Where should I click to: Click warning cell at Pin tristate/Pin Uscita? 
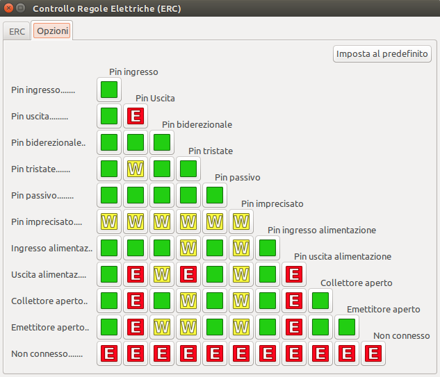click(x=136, y=169)
